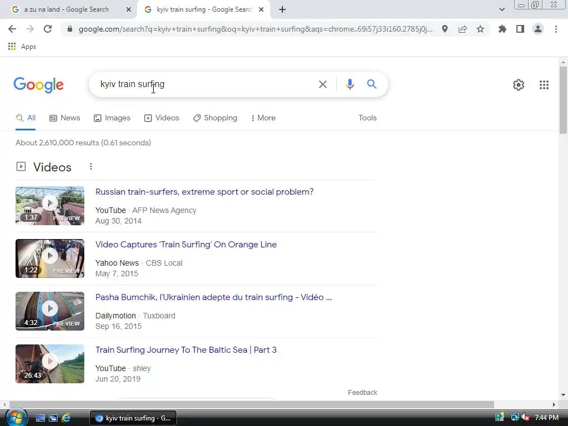Image resolution: width=568 pixels, height=426 pixels.
Task: Play the 1:37 AFP video thumbnail
Action: click(x=50, y=206)
